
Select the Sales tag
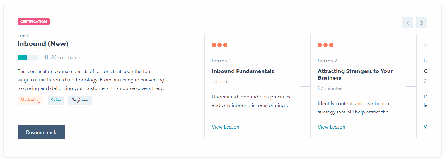[x=56, y=100]
